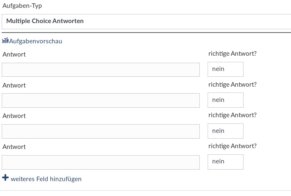291x196 pixels.
Task: Click the fourth "Antwort" label
Action: coord(14,147)
